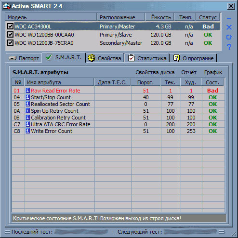Click the blue minimize dash icon on right sidebar
Screen dimensions: 238x238
coord(229,19)
